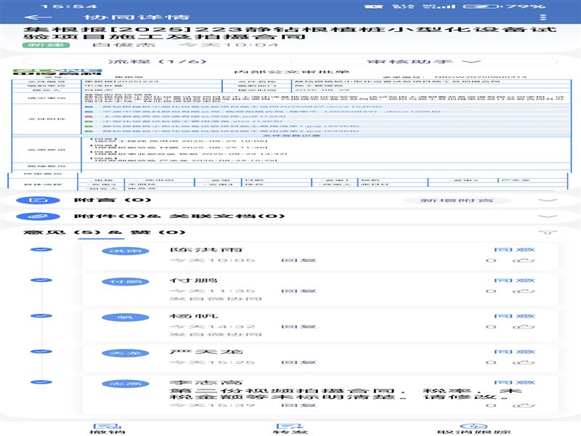Like 严天龙's comment with thumbs-up
Image resolution: width=581 pixels, height=436 pixels.
(525, 362)
